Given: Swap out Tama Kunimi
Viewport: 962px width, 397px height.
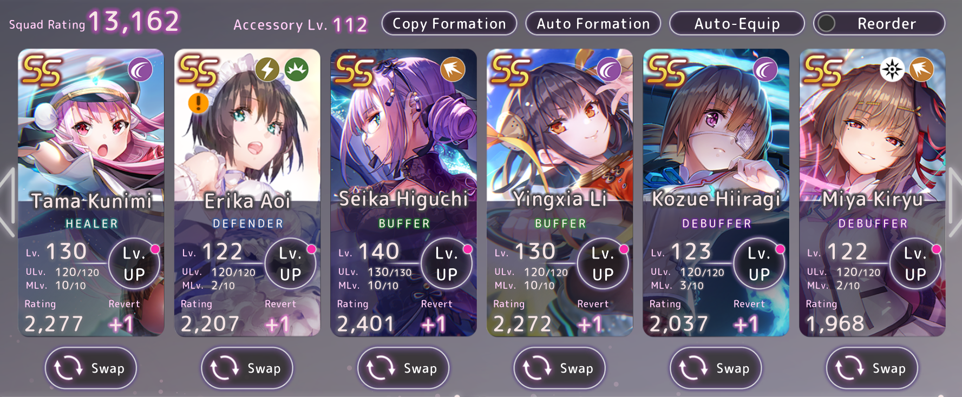Looking at the screenshot, I should tap(91, 368).
